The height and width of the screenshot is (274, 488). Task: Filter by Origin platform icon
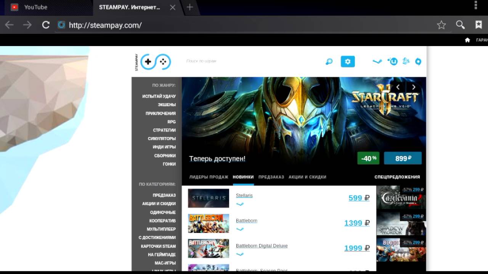[418, 62]
